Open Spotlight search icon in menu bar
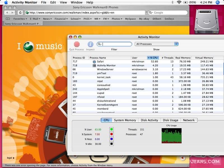Image resolution: width=224 pixels, height=168 pixels. click(218, 2)
